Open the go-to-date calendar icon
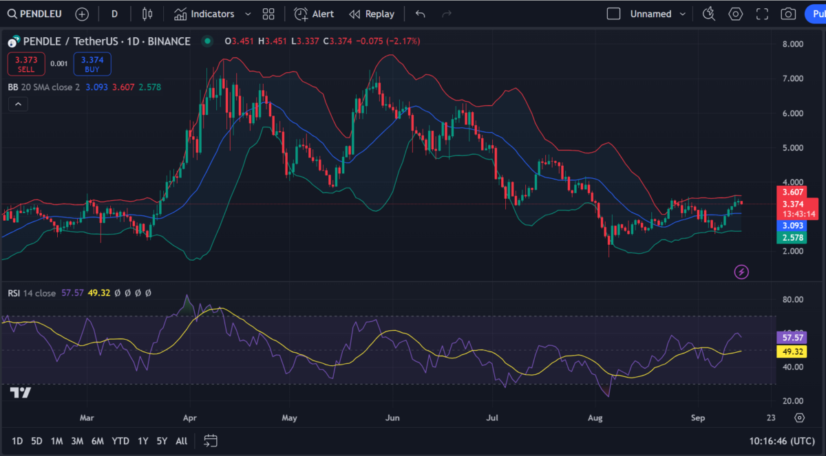 tap(211, 440)
